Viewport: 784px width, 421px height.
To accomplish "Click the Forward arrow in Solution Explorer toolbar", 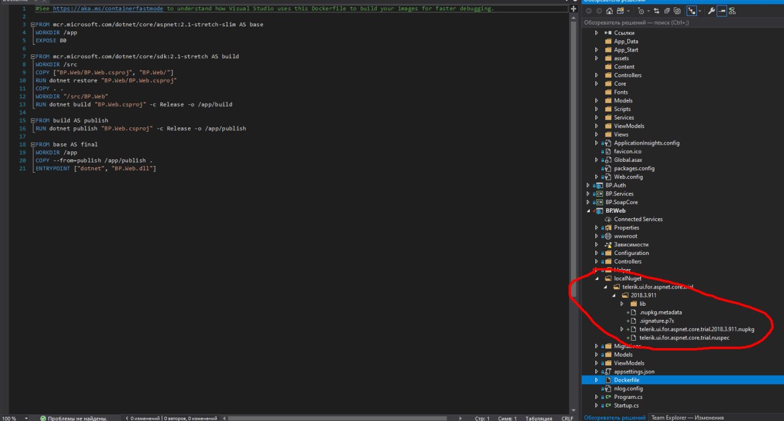I will coord(599,11).
